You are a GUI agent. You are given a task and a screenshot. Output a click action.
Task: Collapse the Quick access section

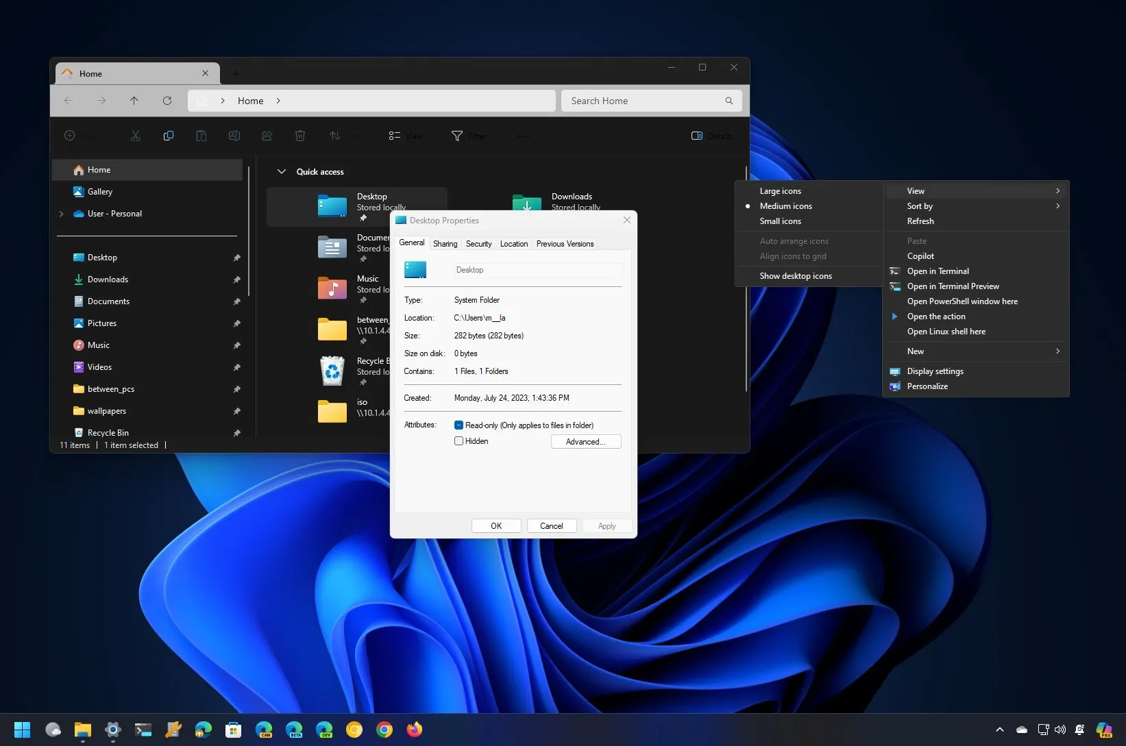tap(282, 171)
